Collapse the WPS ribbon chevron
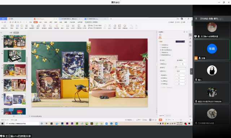 (x=190, y=22)
